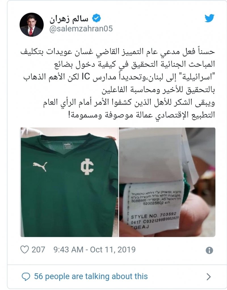Open the author's profile picture
227x290 pixels.
31,25
